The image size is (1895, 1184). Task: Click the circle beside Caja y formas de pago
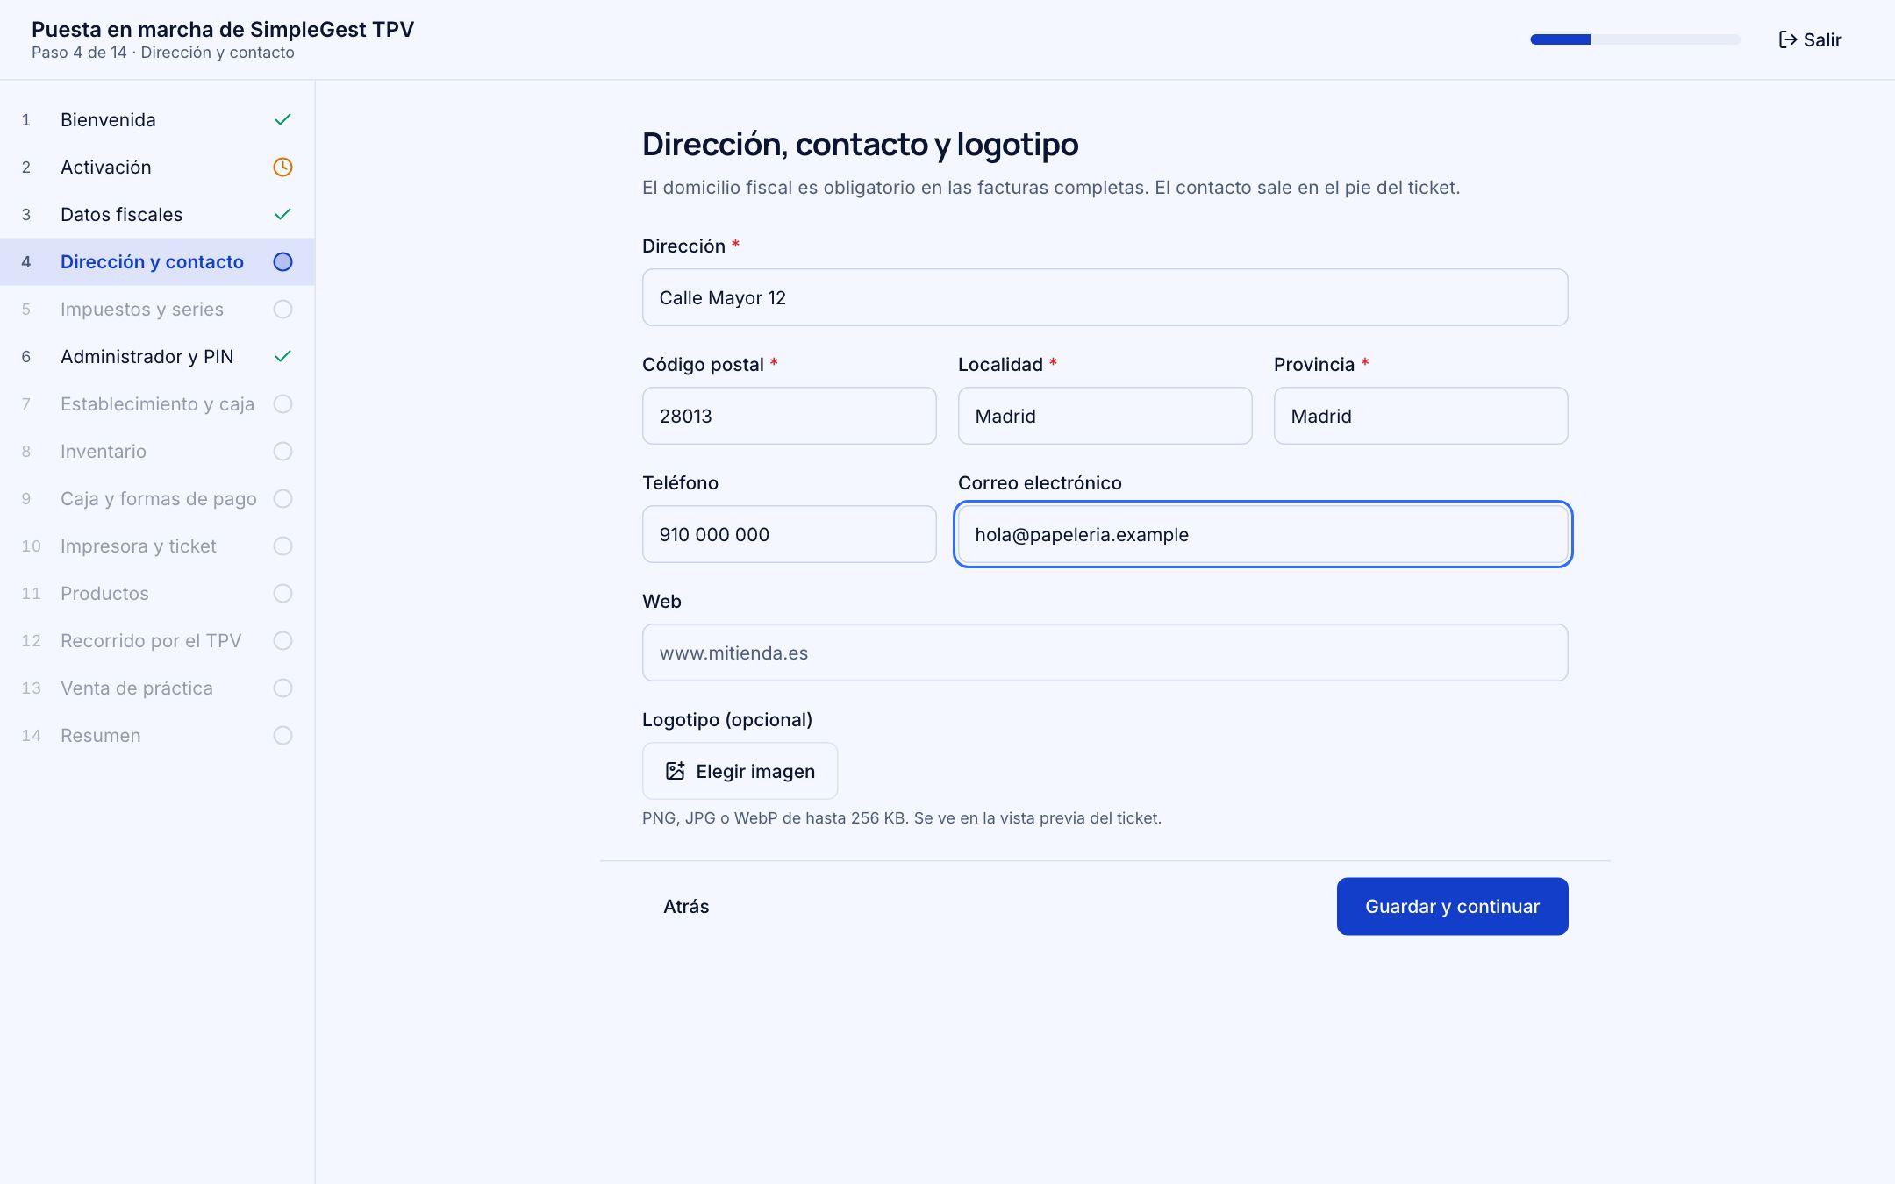282,498
